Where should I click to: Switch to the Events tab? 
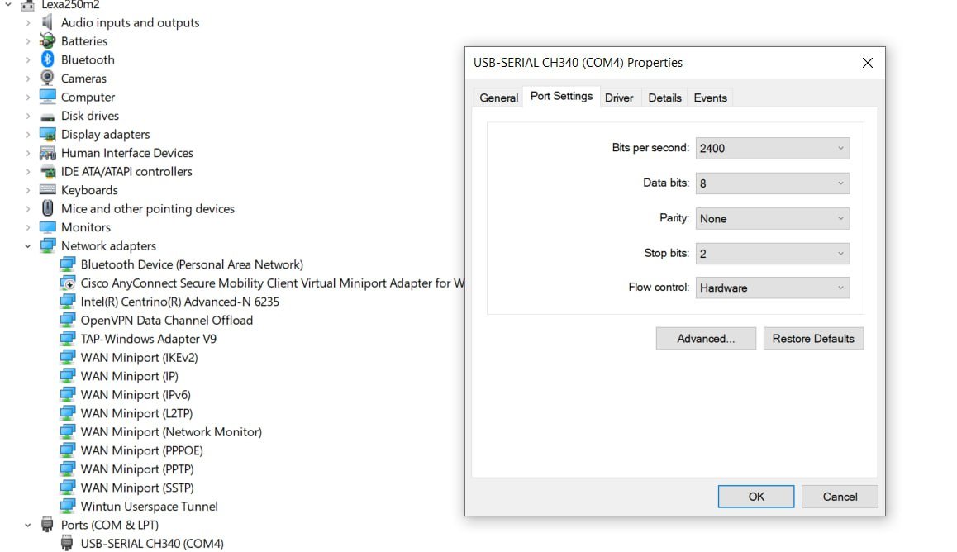pyautogui.click(x=710, y=98)
